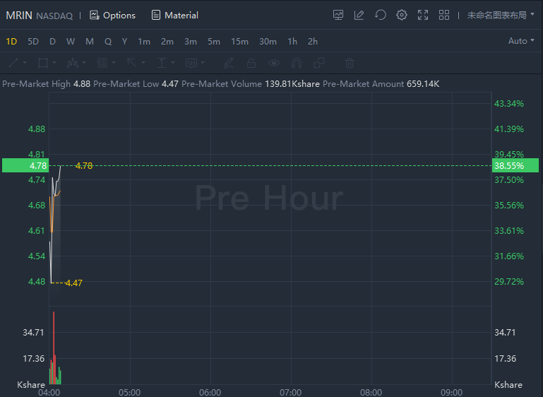Select the magnet snap tool
Image resolution: width=543 pixels, height=397 pixels.
point(297,63)
